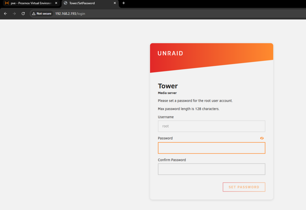
Task: Click the Proxmox favicon on first tab
Action: click(7, 3)
